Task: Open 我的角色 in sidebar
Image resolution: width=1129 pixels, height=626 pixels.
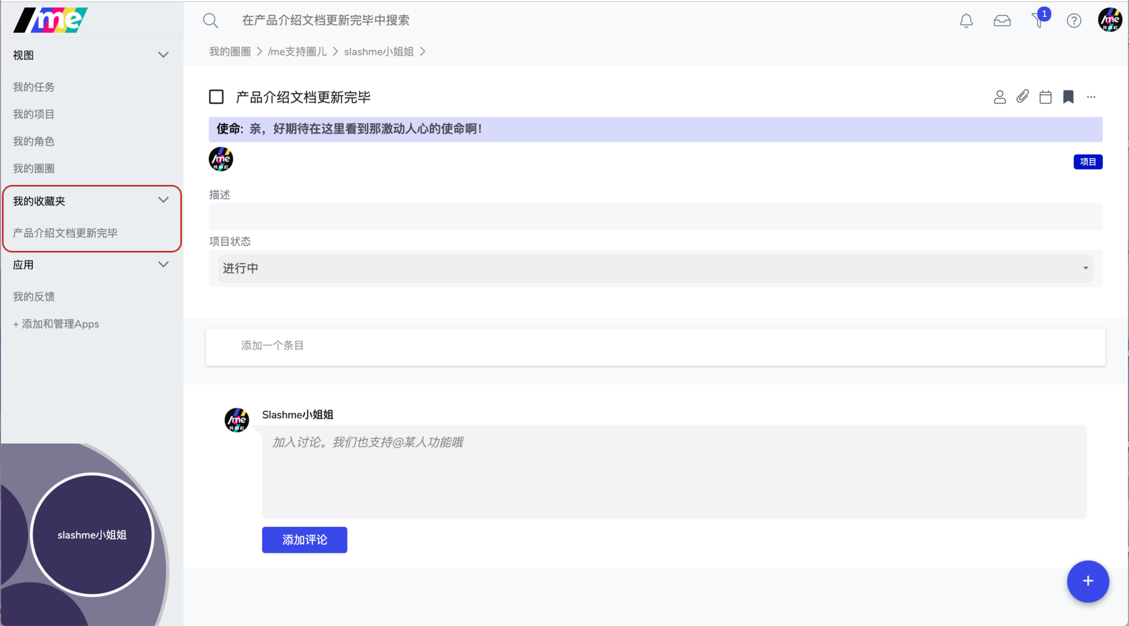Action: (x=34, y=141)
